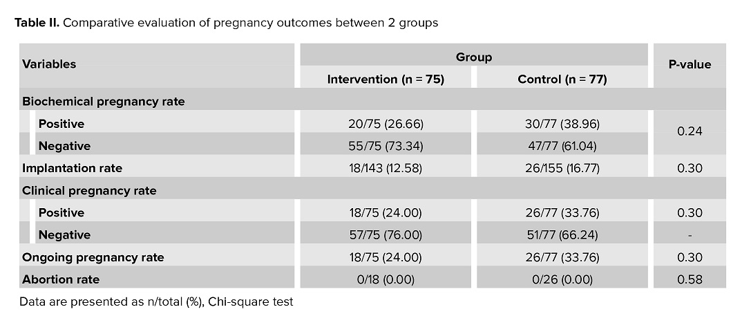751x325 pixels.
Task: Select the 0.24 P-value cell
Action: (x=689, y=131)
